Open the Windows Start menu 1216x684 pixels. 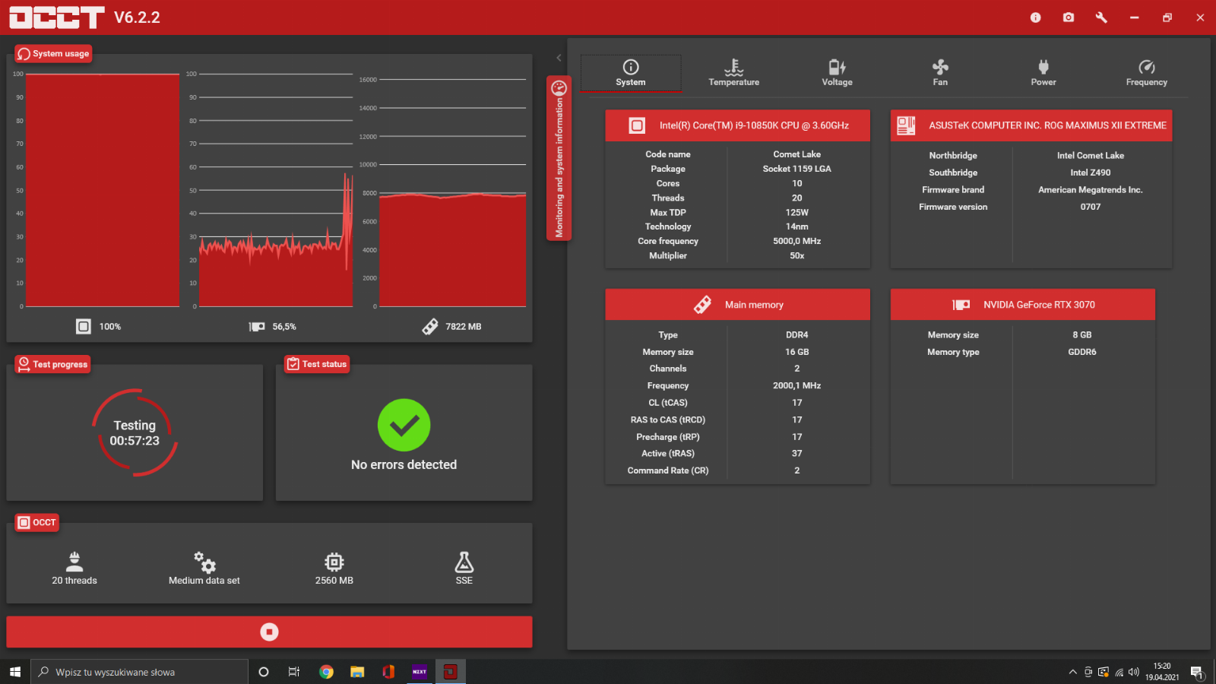(15, 672)
